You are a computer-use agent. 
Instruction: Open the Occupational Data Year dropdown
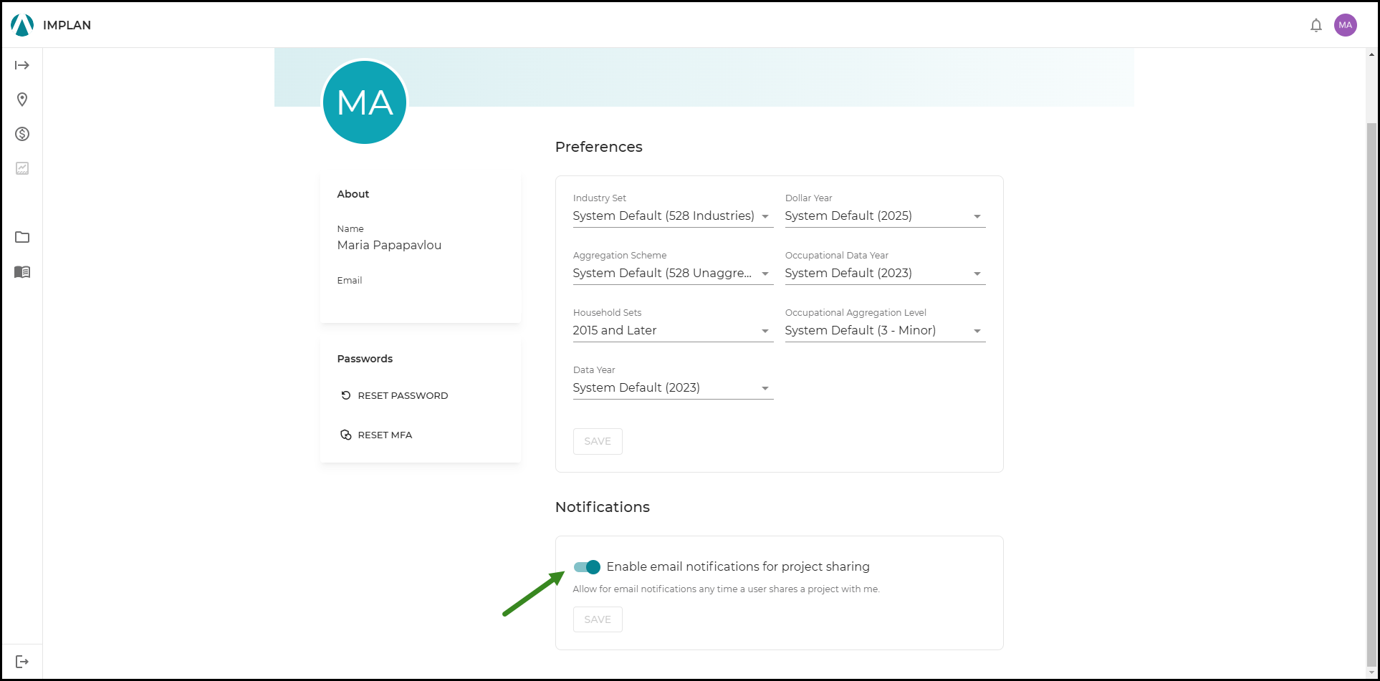(885, 273)
